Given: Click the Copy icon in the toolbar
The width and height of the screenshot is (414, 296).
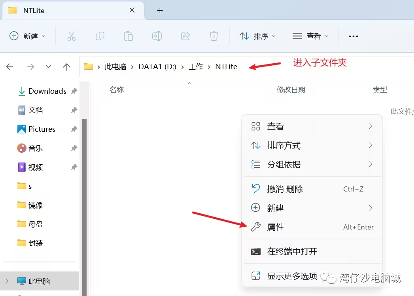Looking at the screenshot, I should click(x=100, y=36).
